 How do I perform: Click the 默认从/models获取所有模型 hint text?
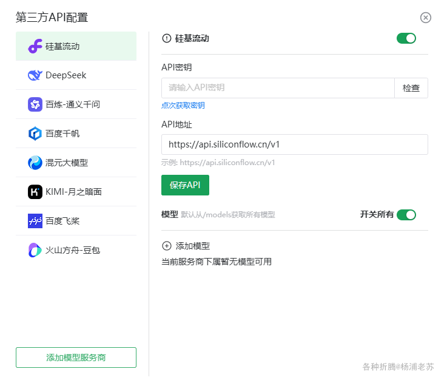coord(228,215)
